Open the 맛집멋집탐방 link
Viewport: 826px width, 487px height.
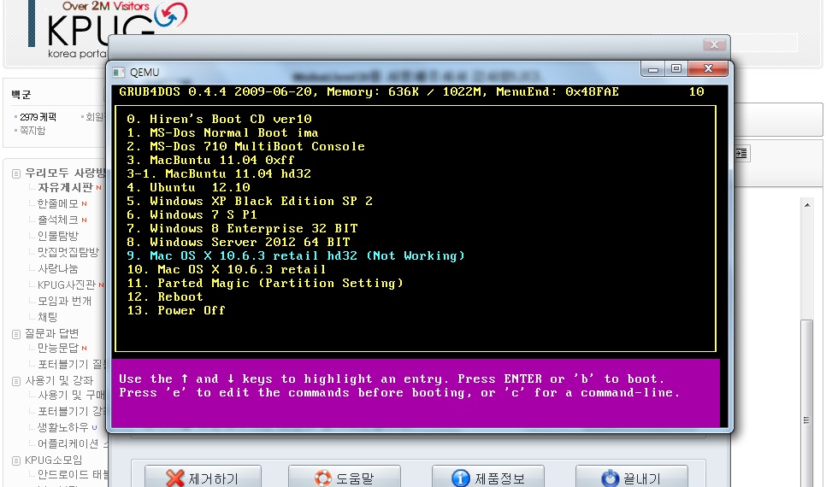68,252
